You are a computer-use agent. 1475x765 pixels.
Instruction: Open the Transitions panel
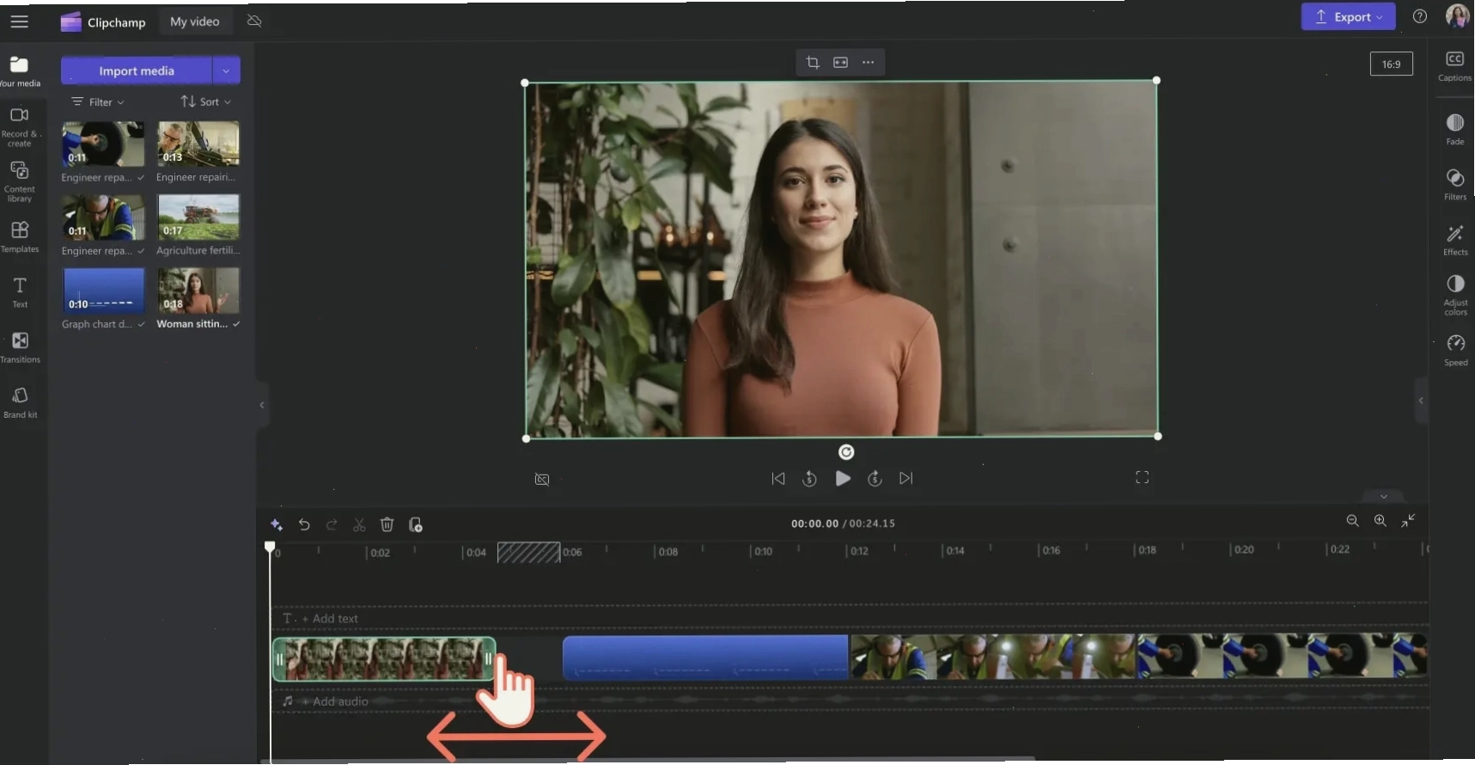[x=20, y=347]
